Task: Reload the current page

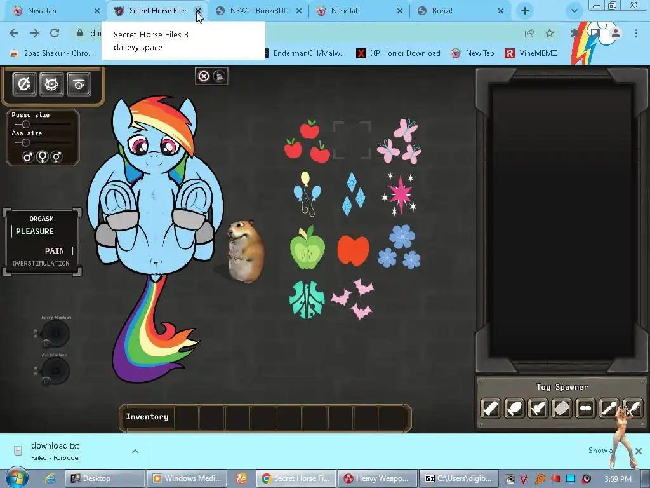Action: [x=55, y=33]
